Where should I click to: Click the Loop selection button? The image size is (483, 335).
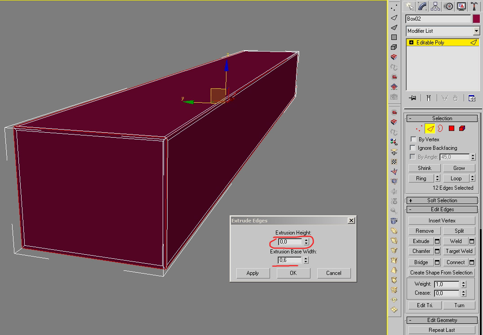point(456,178)
